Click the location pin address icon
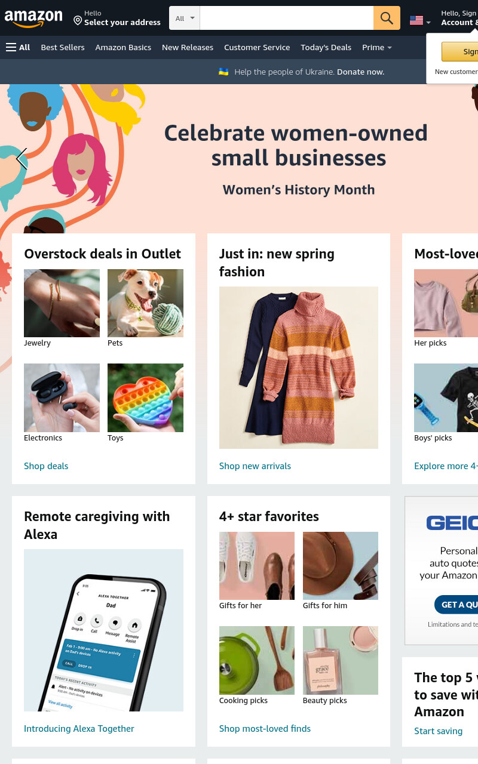Image resolution: width=478 pixels, height=764 pixels. (x=78, y=21)
